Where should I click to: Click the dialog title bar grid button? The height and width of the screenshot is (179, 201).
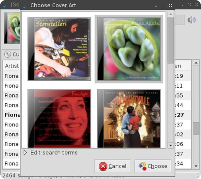pos(170,5)
